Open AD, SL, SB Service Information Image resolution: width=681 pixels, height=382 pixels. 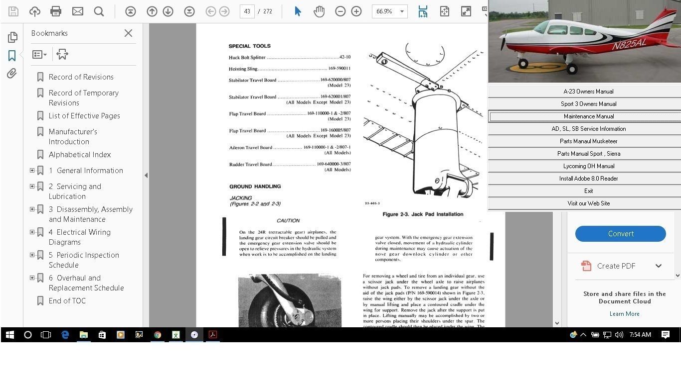(584, 129)
